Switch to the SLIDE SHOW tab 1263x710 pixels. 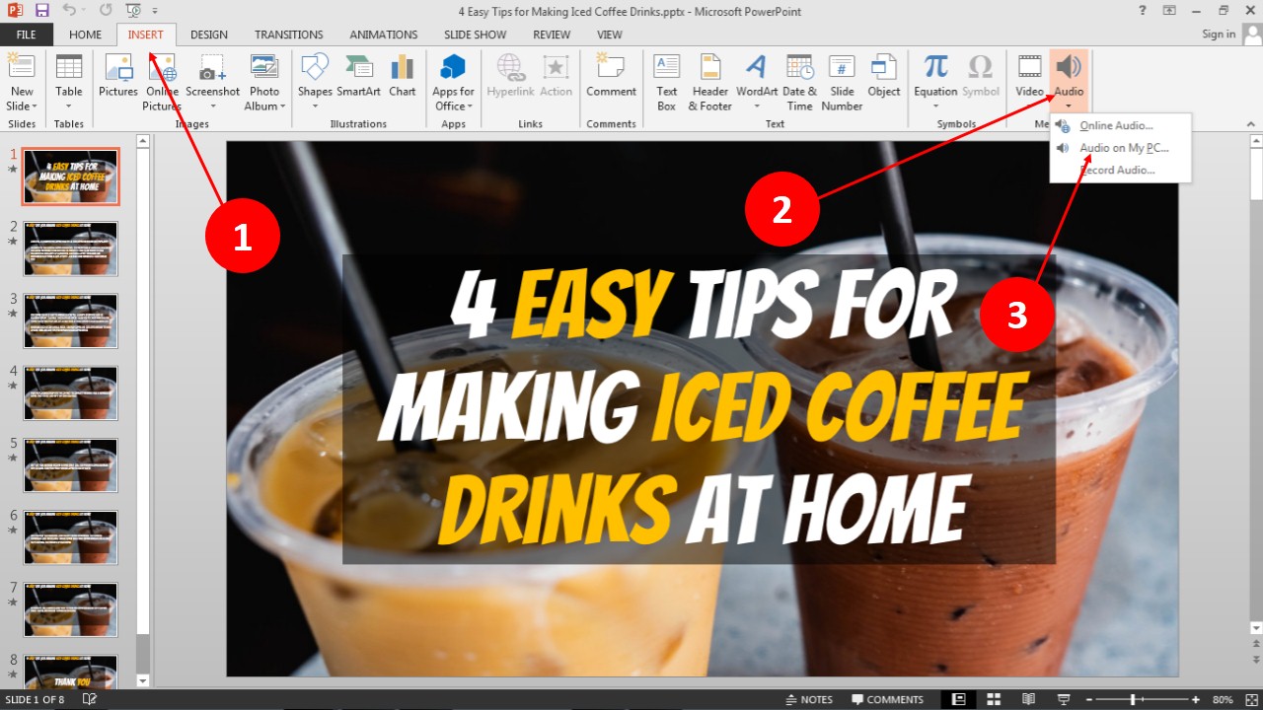click(475, 35)
